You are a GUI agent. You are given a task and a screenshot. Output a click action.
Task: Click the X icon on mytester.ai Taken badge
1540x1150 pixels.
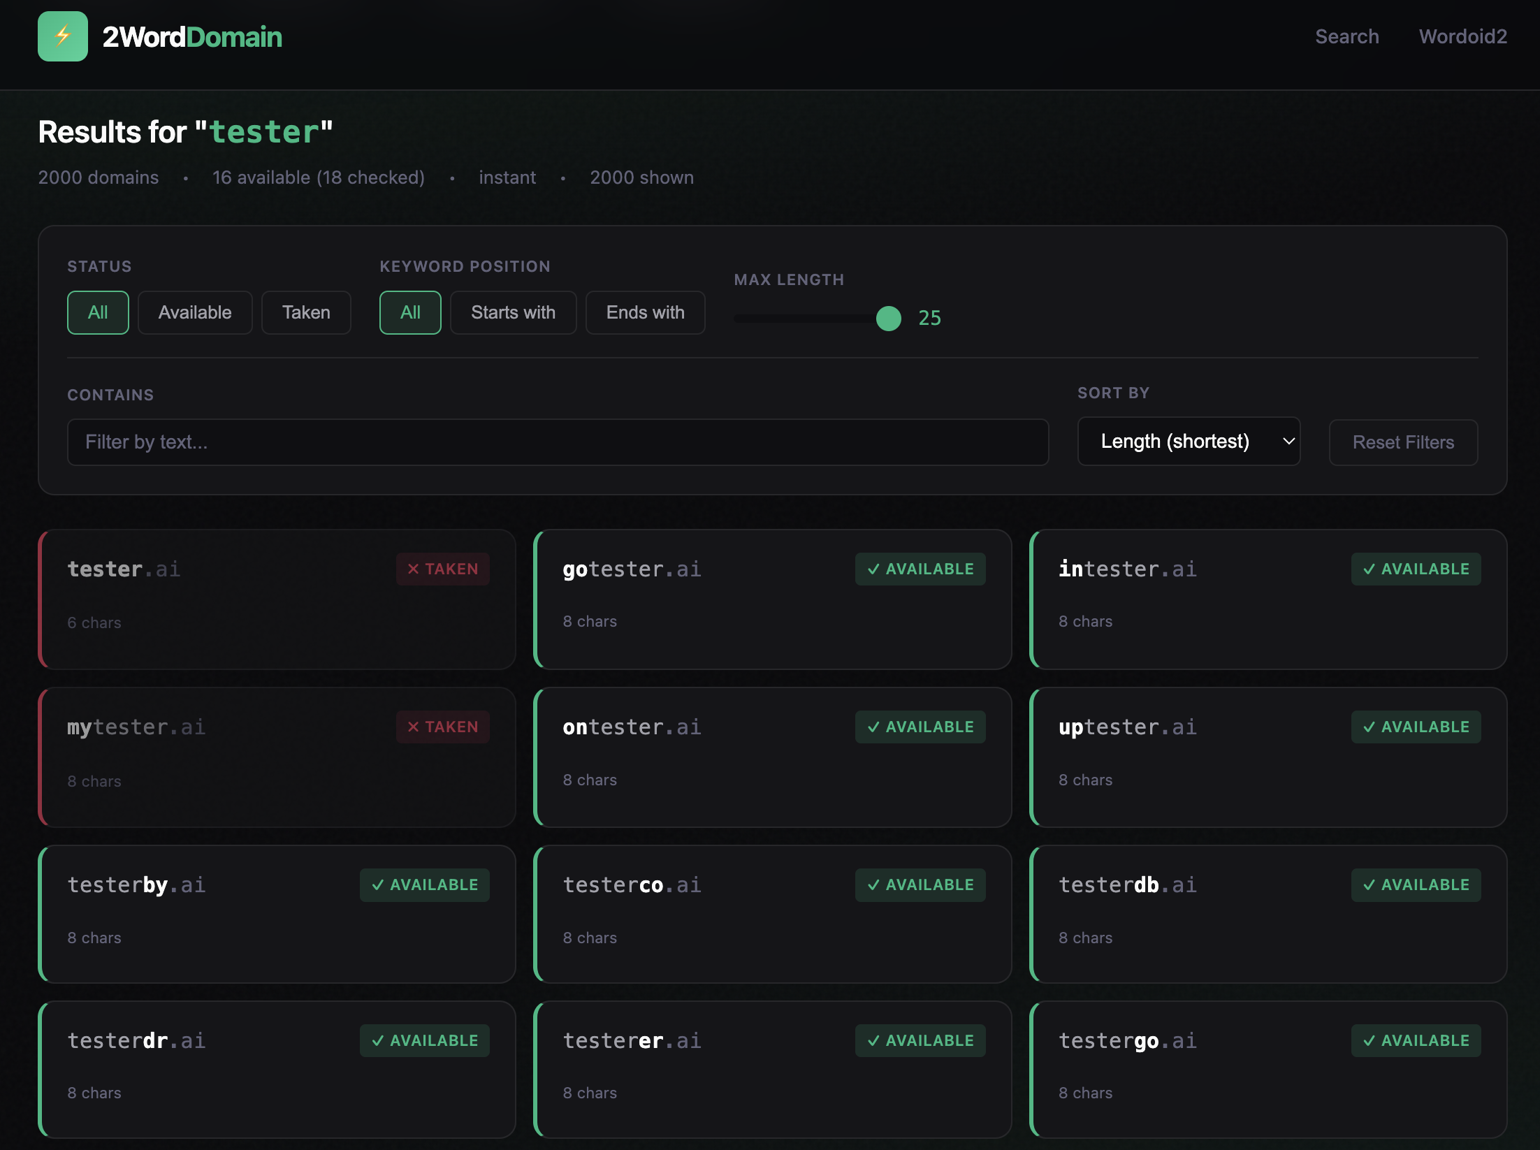(x=414, y=727)
